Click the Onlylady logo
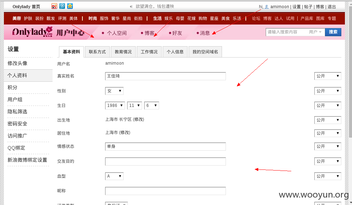 33,32
